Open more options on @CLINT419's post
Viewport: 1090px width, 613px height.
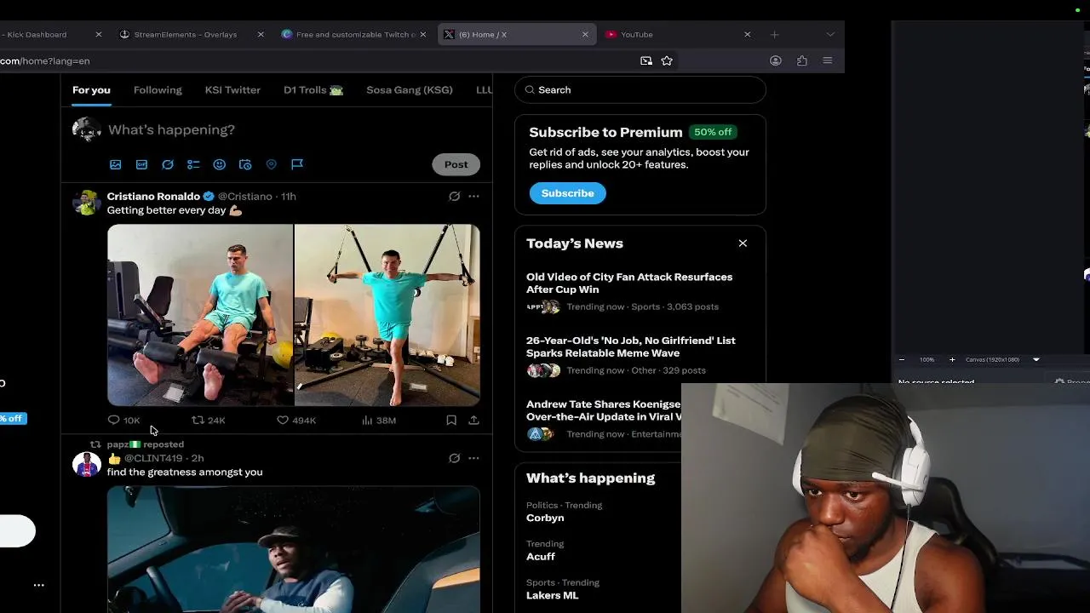[x=473, y=458]
